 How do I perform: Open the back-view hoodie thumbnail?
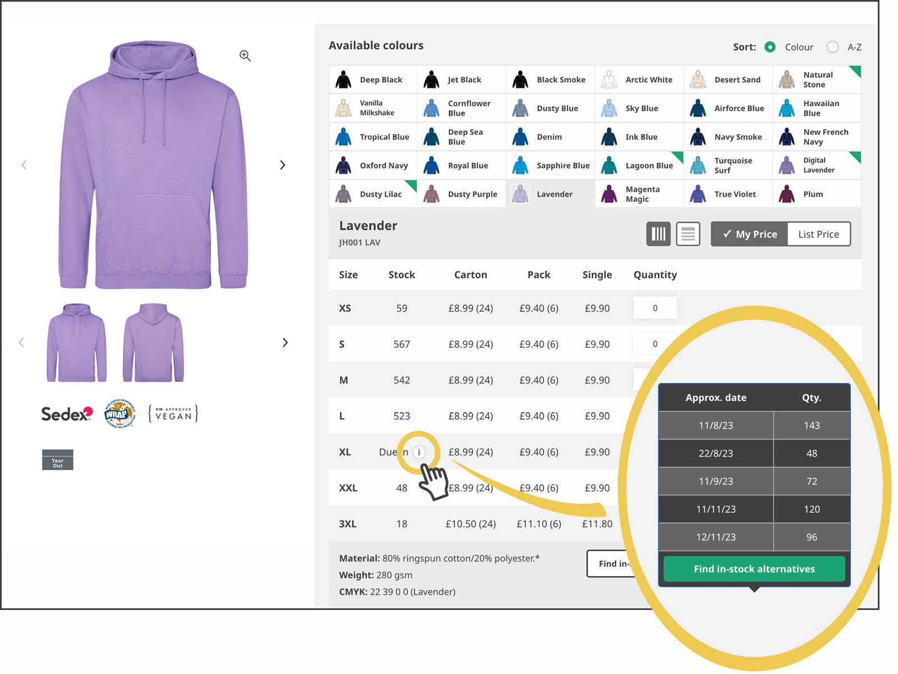tap(153, 343)
